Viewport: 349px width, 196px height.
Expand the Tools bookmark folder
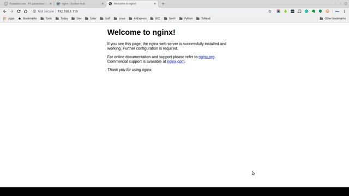point(46,19)
